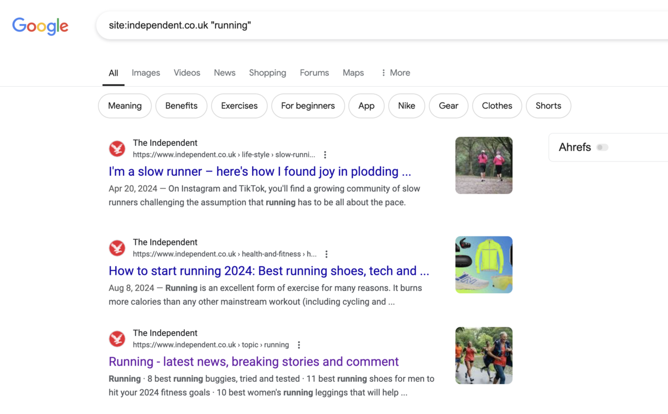This screenshot has height=414, width=668.
Task: Click the running gear thumbnail image
Action: coord(483,265)
